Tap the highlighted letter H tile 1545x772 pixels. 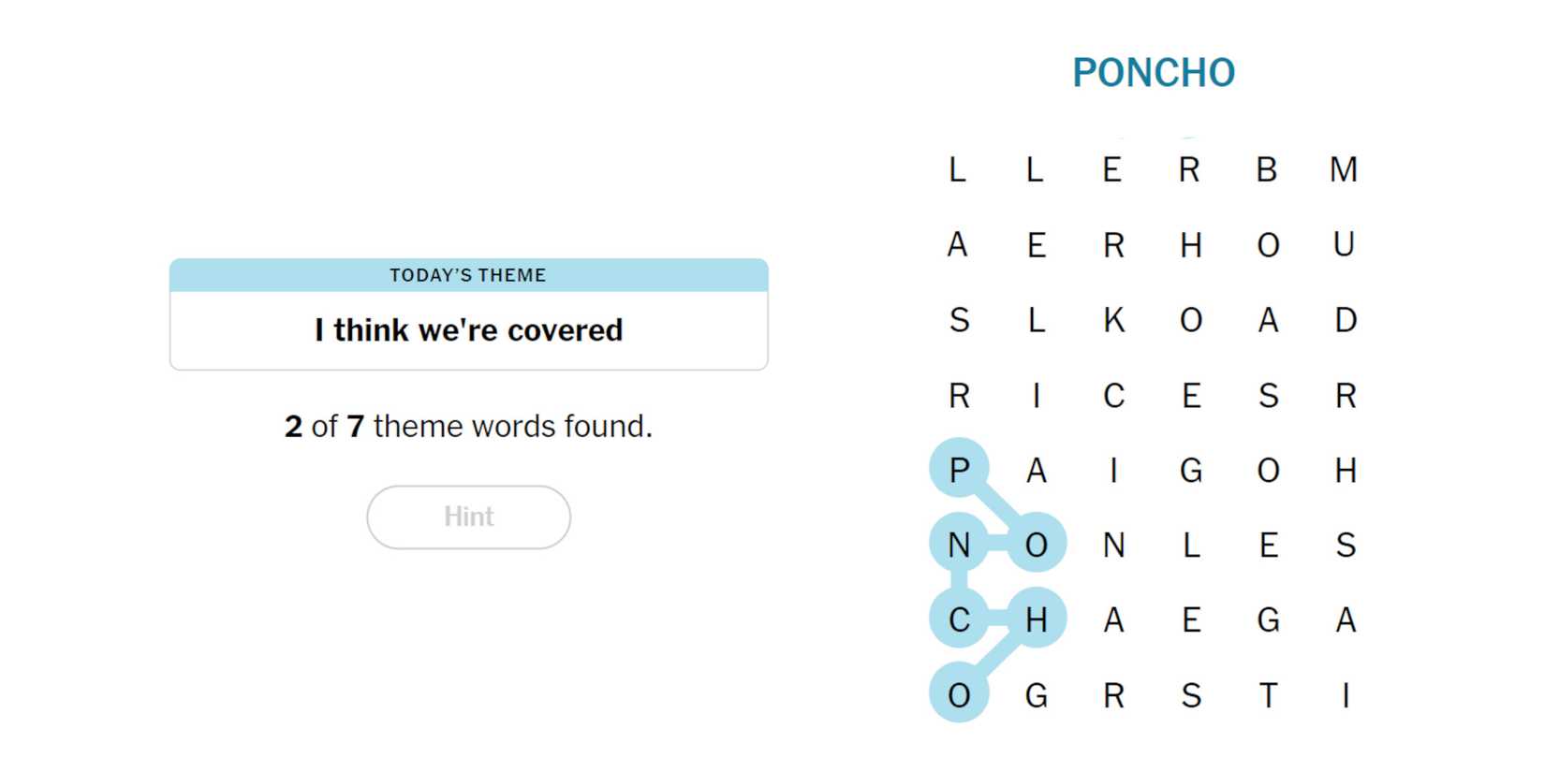[1036, 619]
